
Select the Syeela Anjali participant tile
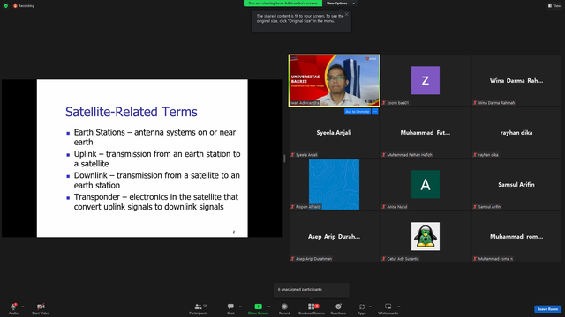[334, 133]
